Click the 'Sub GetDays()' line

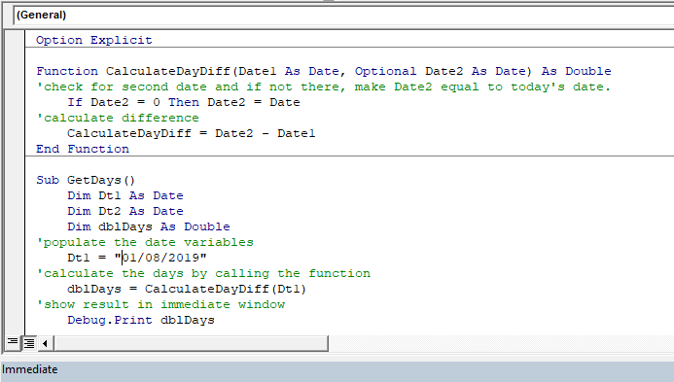pyautogui.click(x=86, y=180)
